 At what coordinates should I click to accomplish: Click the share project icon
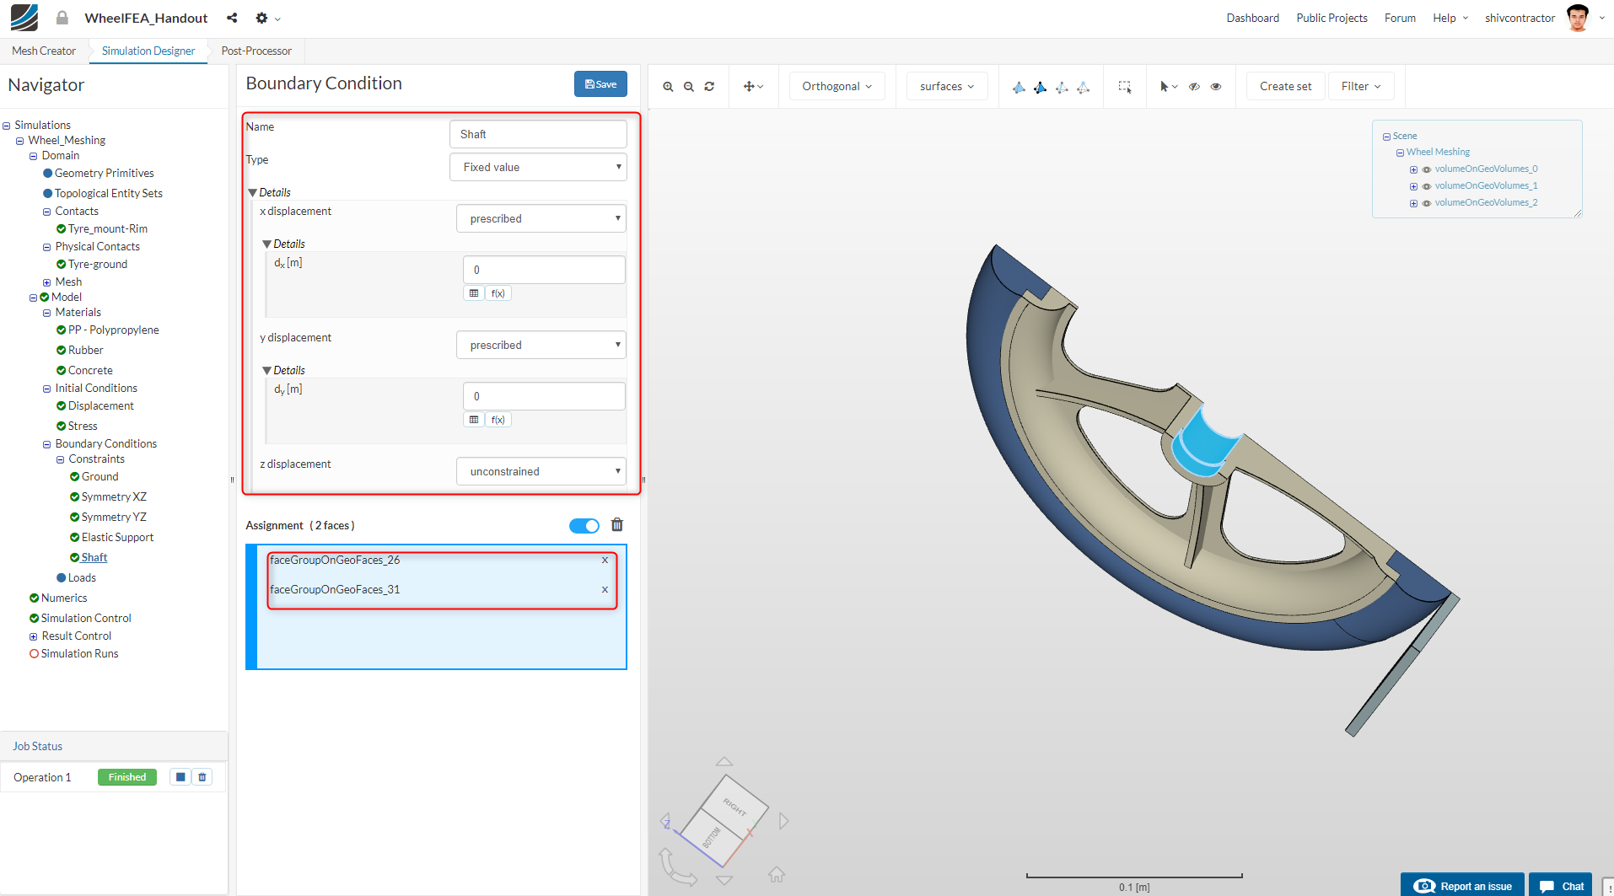pos(232,18)
